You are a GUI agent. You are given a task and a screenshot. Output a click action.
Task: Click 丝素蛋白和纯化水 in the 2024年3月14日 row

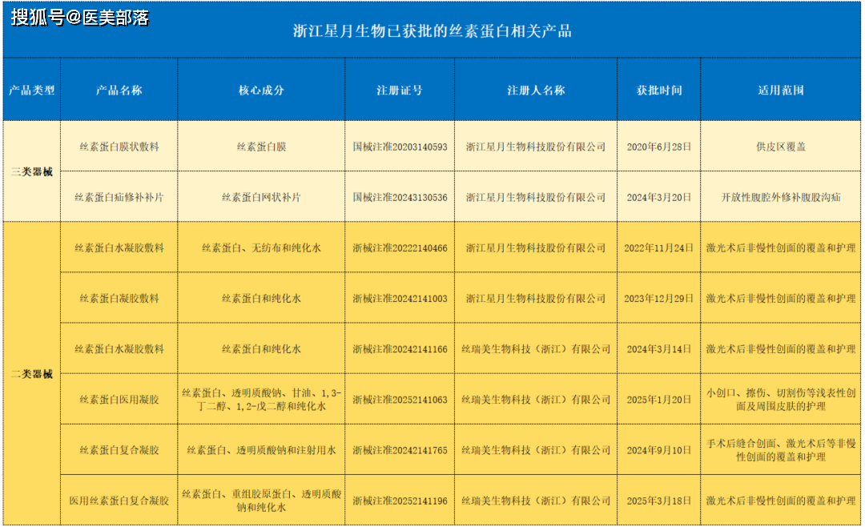[261, 348]
